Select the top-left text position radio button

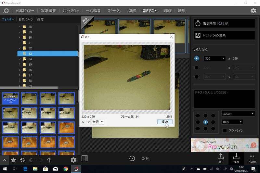pos(197,116)
